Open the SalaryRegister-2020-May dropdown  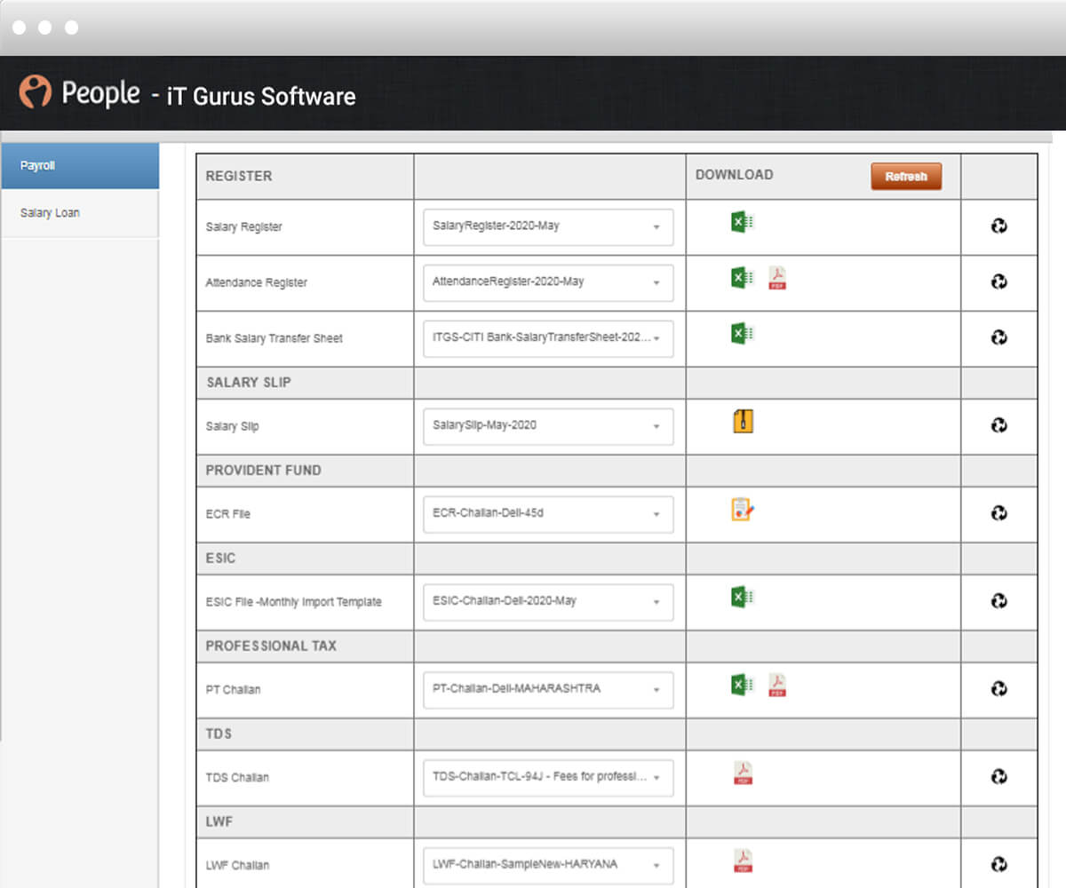(547, 226)
